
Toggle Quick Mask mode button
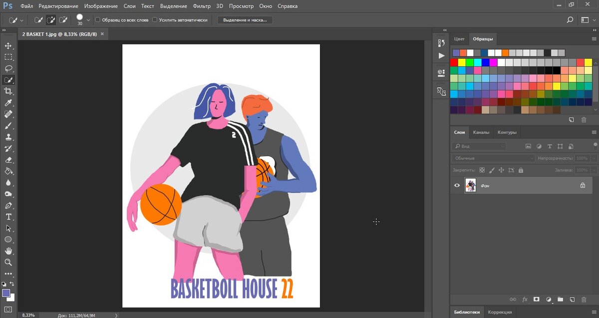pyautogui.click(x=8, y=309)
